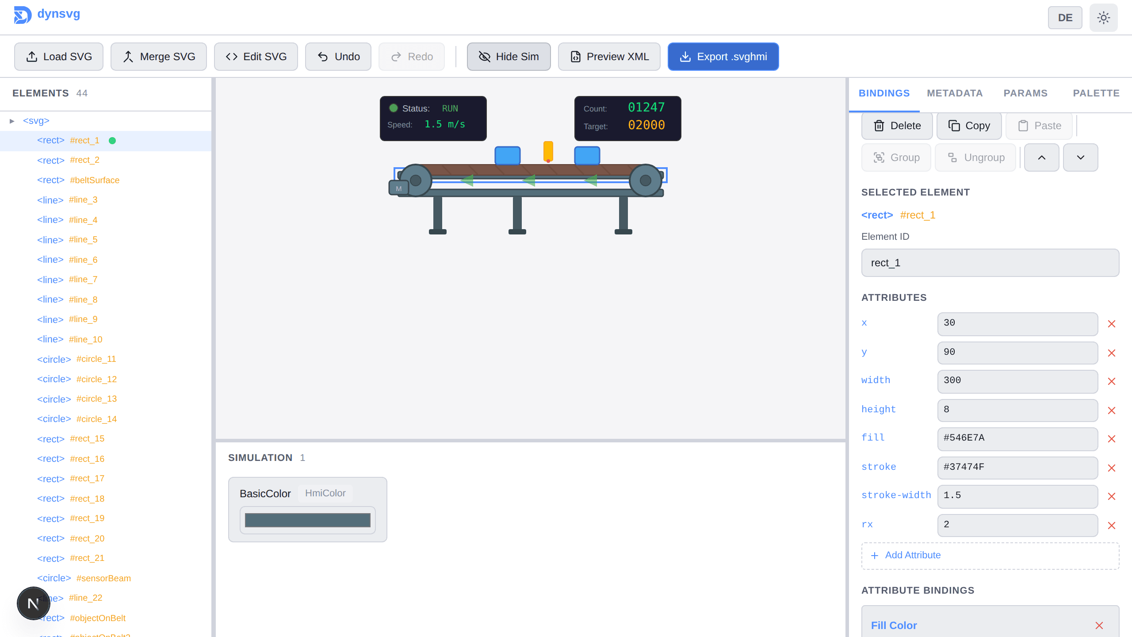Screen dimensions: 1132x637
Task: Click the Undo arrow icon
Action: click(321, 56)
